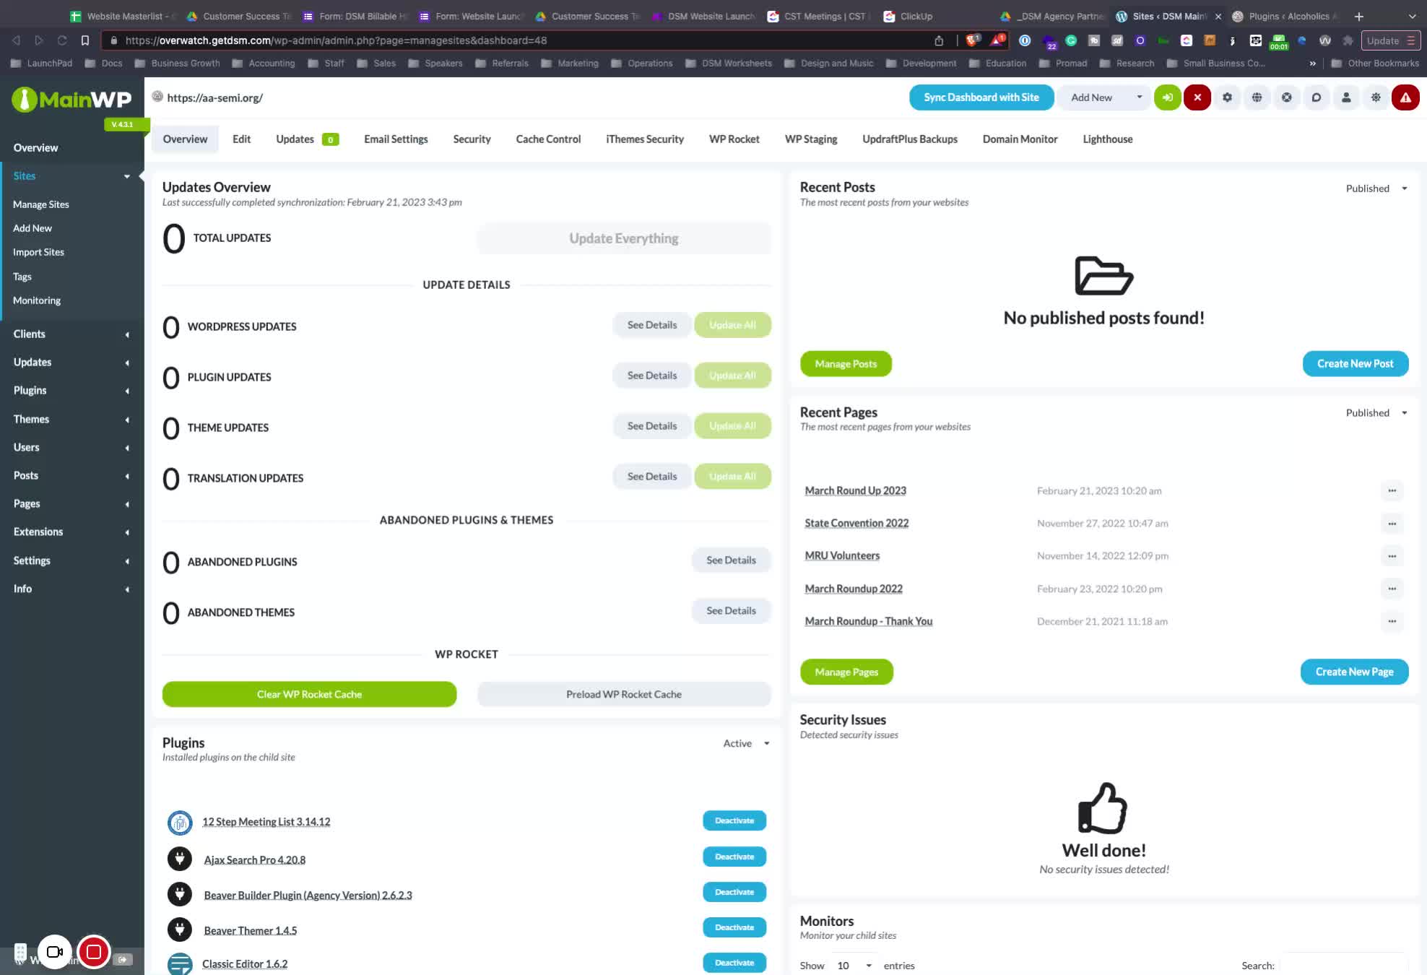1427x975 pixels.
Task: Click the globe icon in header
Action: [x=1257, y=97]
